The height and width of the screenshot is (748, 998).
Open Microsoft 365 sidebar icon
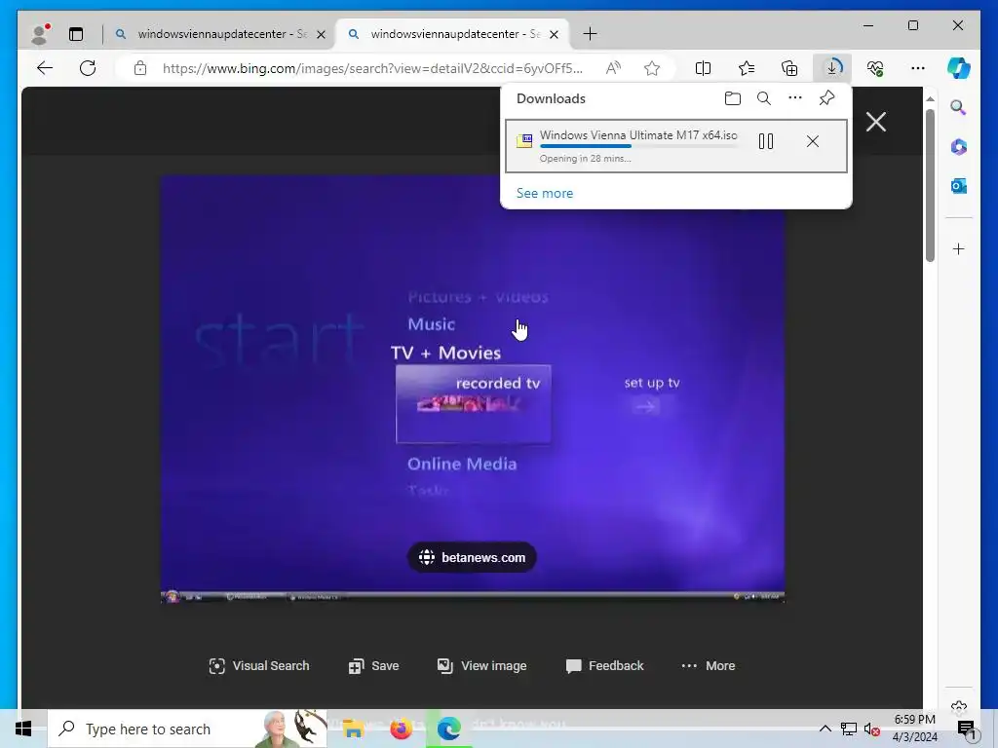click(x=959, y=147)
